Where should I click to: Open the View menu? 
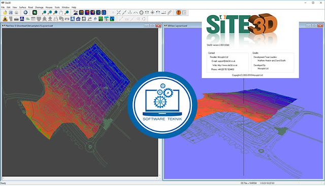click(x=15, y=7)
